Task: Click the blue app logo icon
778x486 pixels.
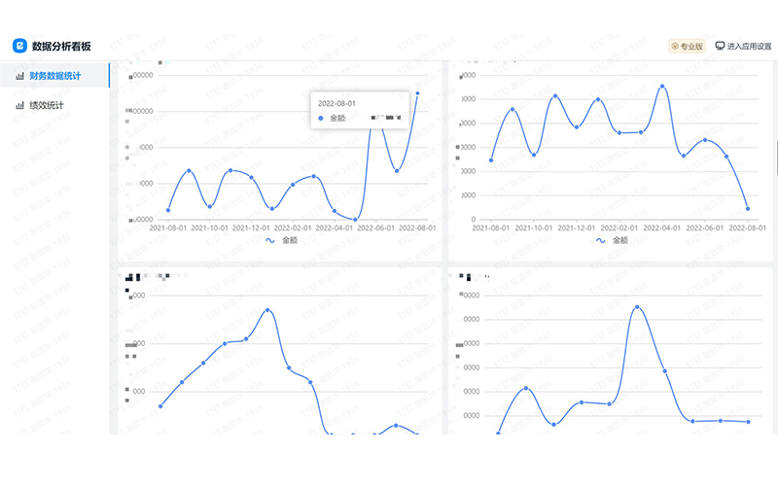Action: 19,46
